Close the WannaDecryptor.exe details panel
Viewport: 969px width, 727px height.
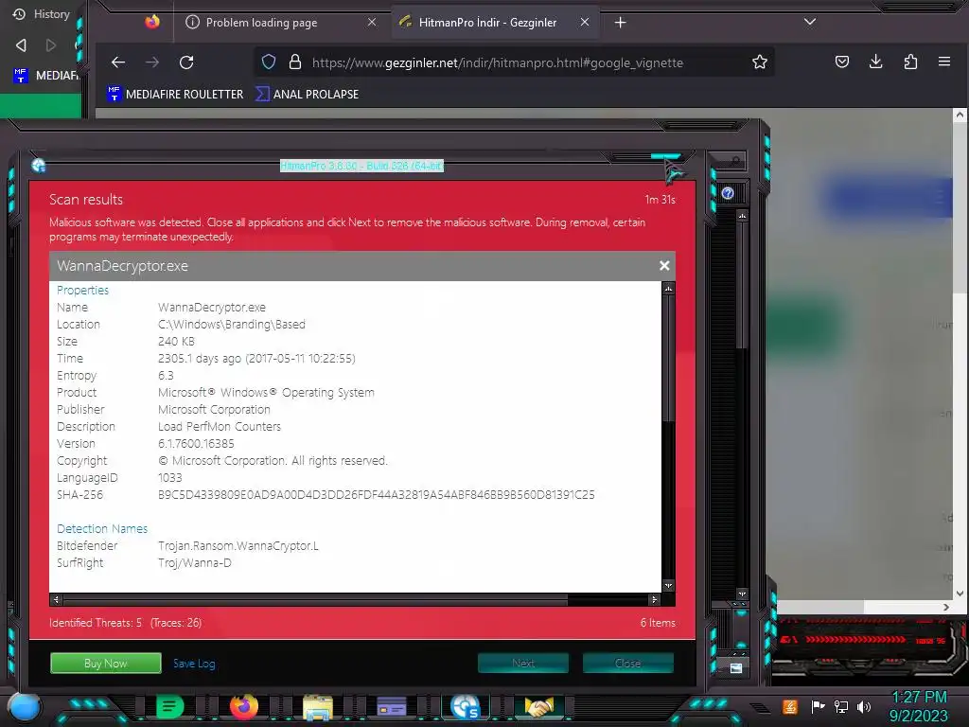(x=664, y=265)
